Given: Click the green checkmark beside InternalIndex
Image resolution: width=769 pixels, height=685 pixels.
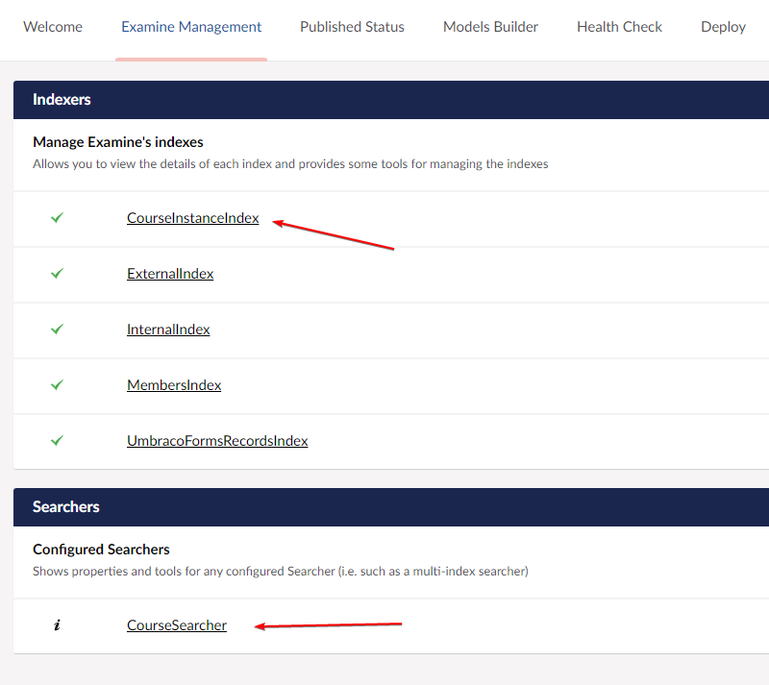Looking at the screenshot, I should [x=57, y=330].
